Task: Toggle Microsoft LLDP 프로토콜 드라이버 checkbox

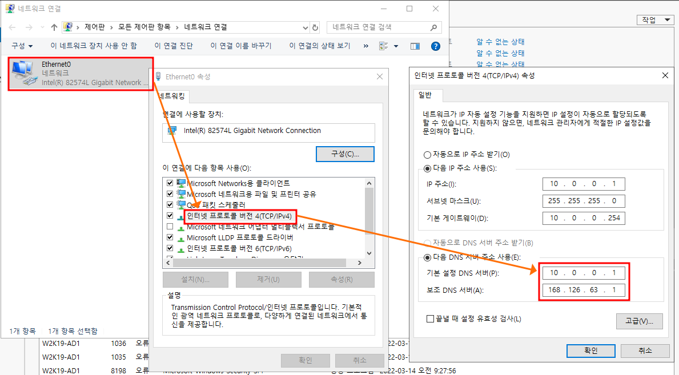Action: (170, 237)
